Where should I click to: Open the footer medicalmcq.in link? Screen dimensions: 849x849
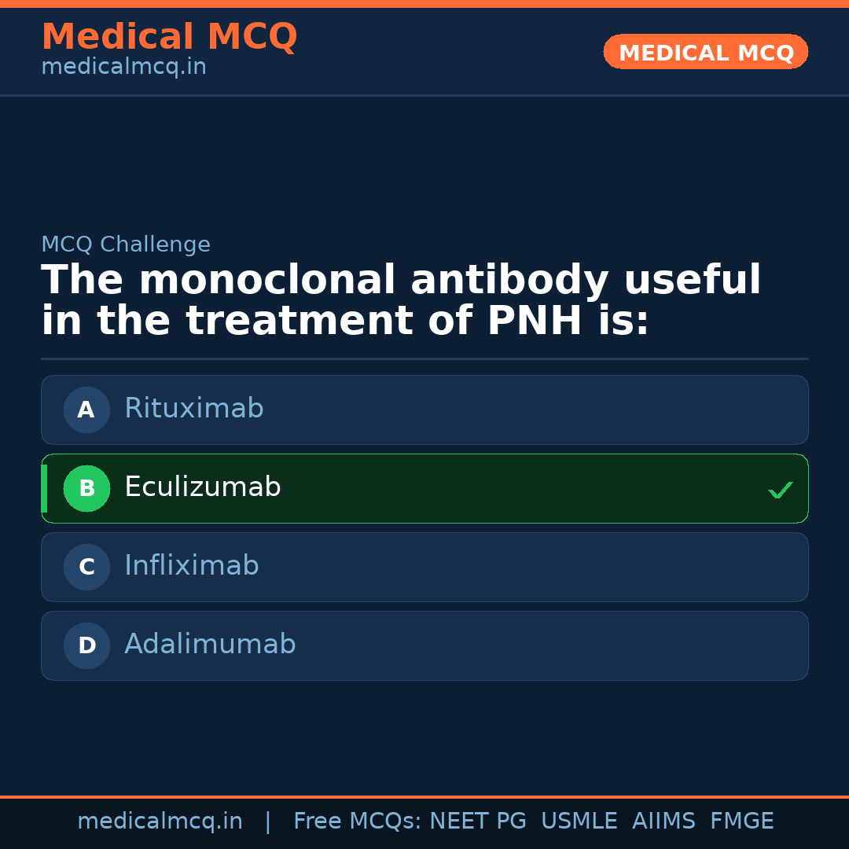click(160, 821)
